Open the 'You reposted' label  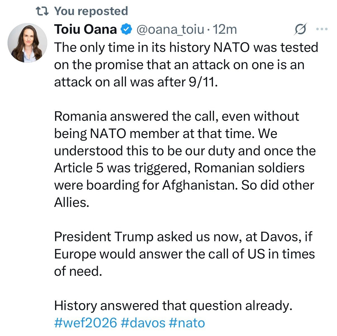pyautogui.click(x=91, y=11)
